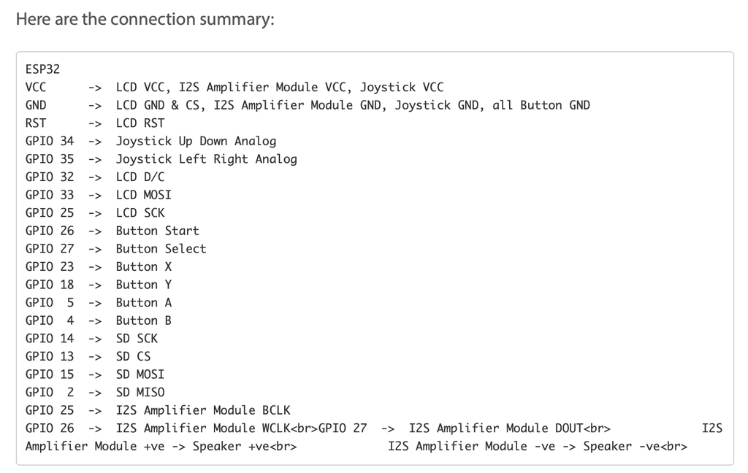This screenshot has height=473, width=748.
Task: Click the GPIO 18 Button Y line
Action: pos(99,285)
